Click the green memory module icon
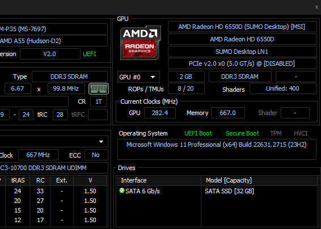 point(99,88)
